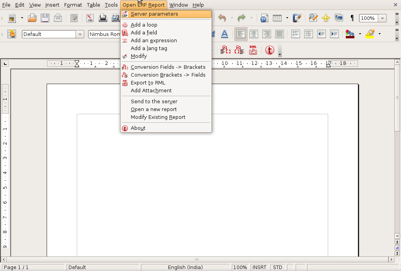Open the highlighting color dropdown arrow
This screenshot has width=401, height=271.
coord(379,34)
